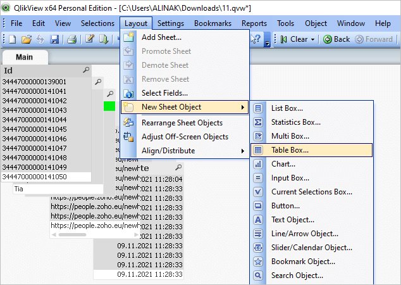Open the Clear dropdown arrow
The height and width of the screenshot is (285, 401).
313,39
